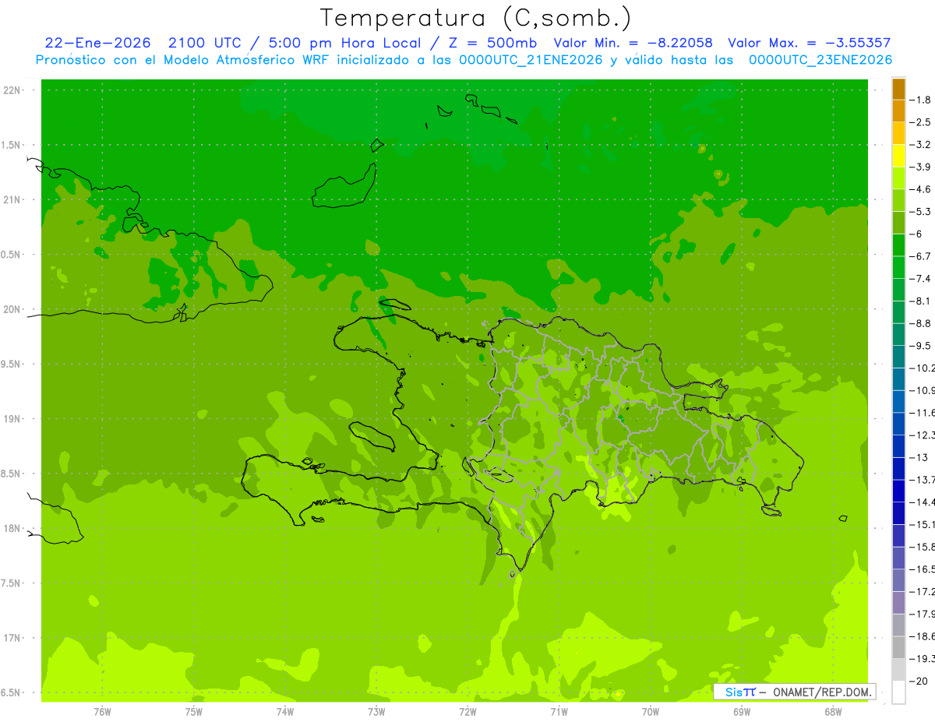Click the "-13" color scale label
935x722 pixels.
(x=919, y=457)
